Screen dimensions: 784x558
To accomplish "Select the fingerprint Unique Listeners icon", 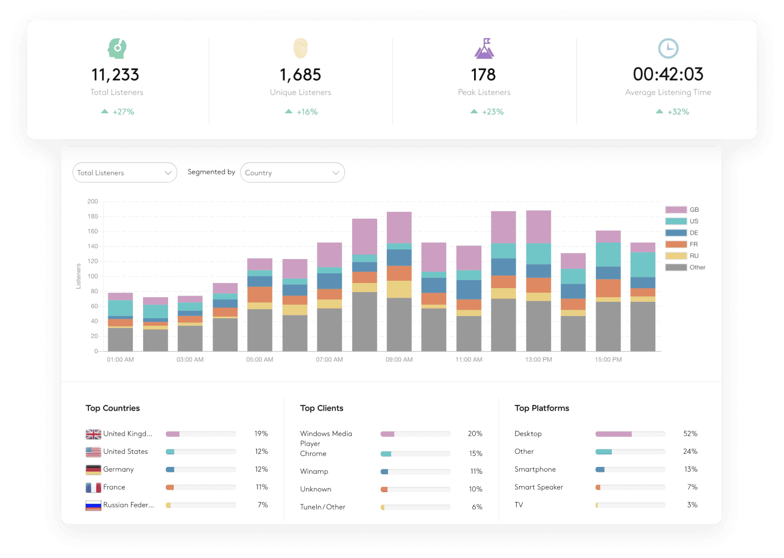I will 300,49.
